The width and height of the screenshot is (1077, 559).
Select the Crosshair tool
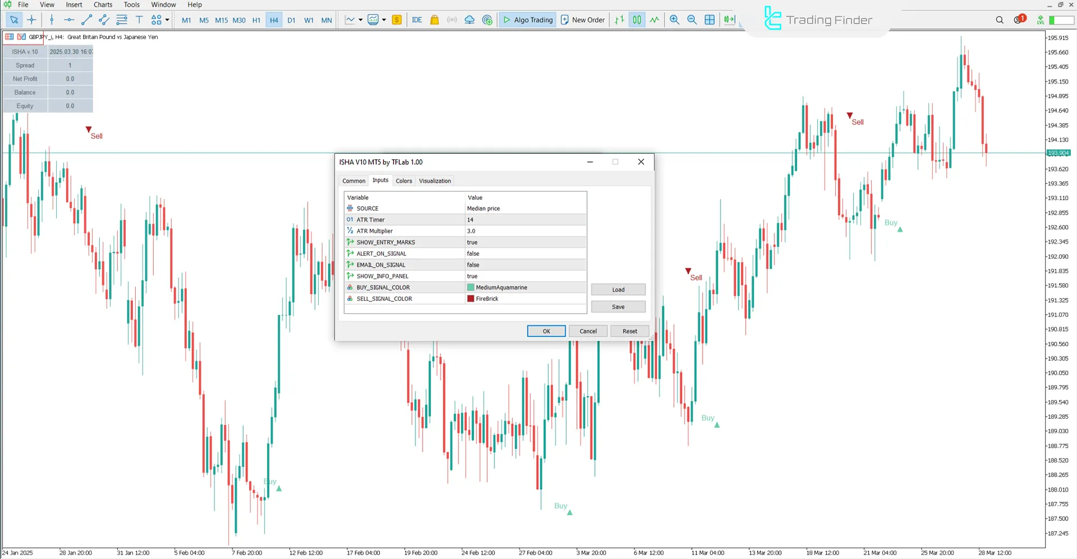[x=32, y=20]
